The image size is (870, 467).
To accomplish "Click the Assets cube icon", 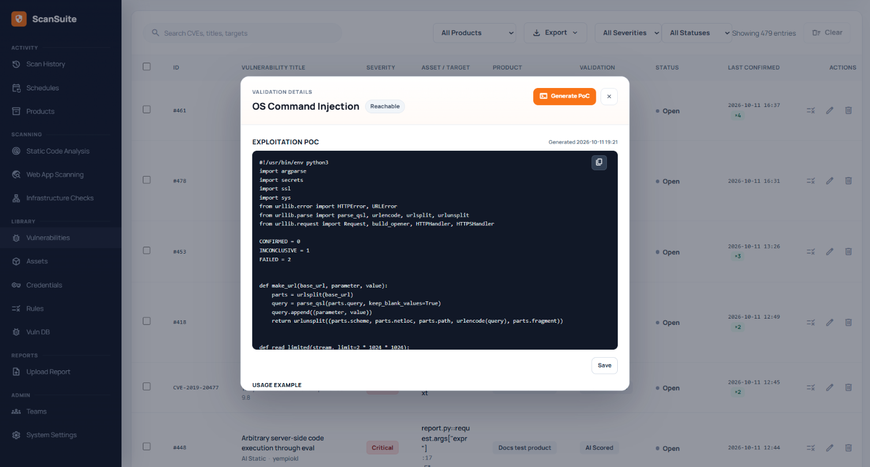I will (16, 262).
